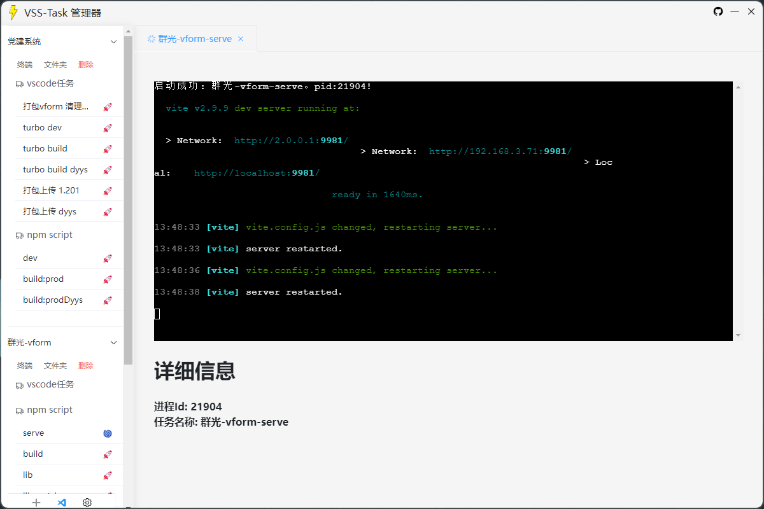Click 任务名称: 群光-vform-serve text
The height and width of the screenshot is (509, 764).
[x=221, y=422]
